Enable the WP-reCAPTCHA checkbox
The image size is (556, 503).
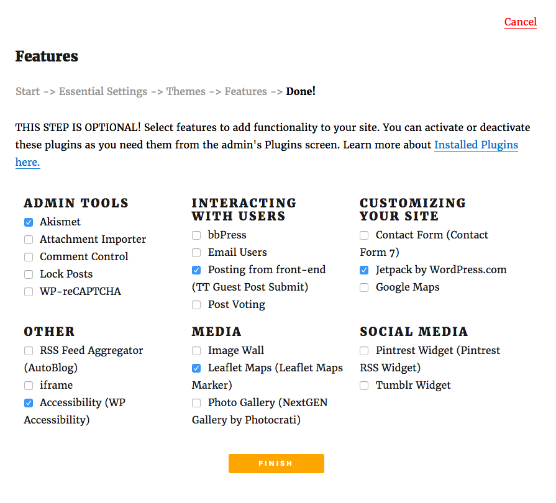pos(29,292)
